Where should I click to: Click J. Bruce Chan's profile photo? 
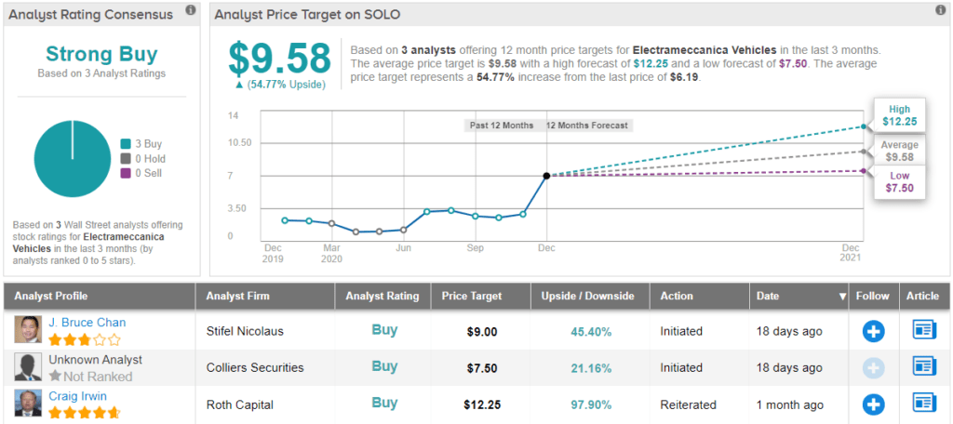(28, 330)
